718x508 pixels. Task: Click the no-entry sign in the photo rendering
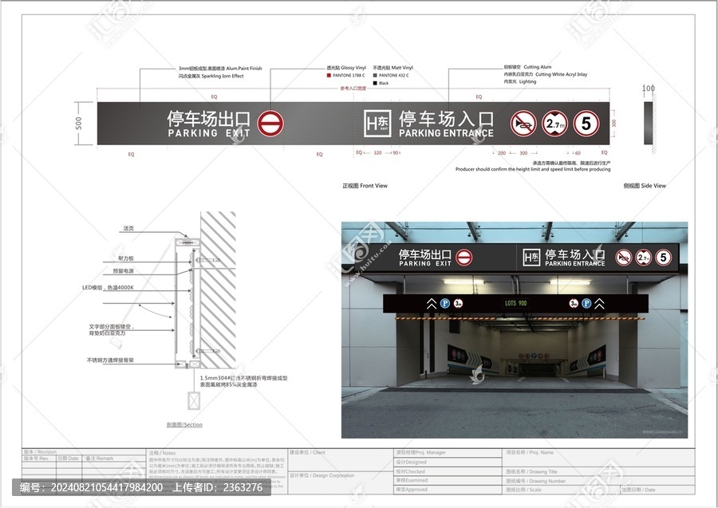[x=464, y=258]
